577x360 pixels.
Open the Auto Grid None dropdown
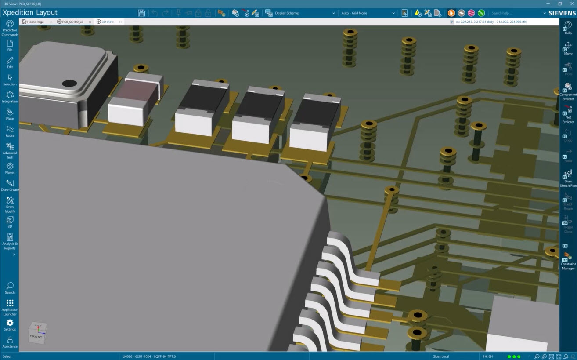click(368, 13)
